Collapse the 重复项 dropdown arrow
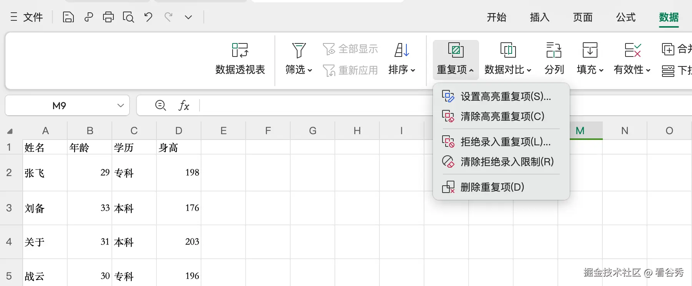Image resolution: width=692 pixels, height=286 pixels. pyautogui.click(x=471, y=70)
